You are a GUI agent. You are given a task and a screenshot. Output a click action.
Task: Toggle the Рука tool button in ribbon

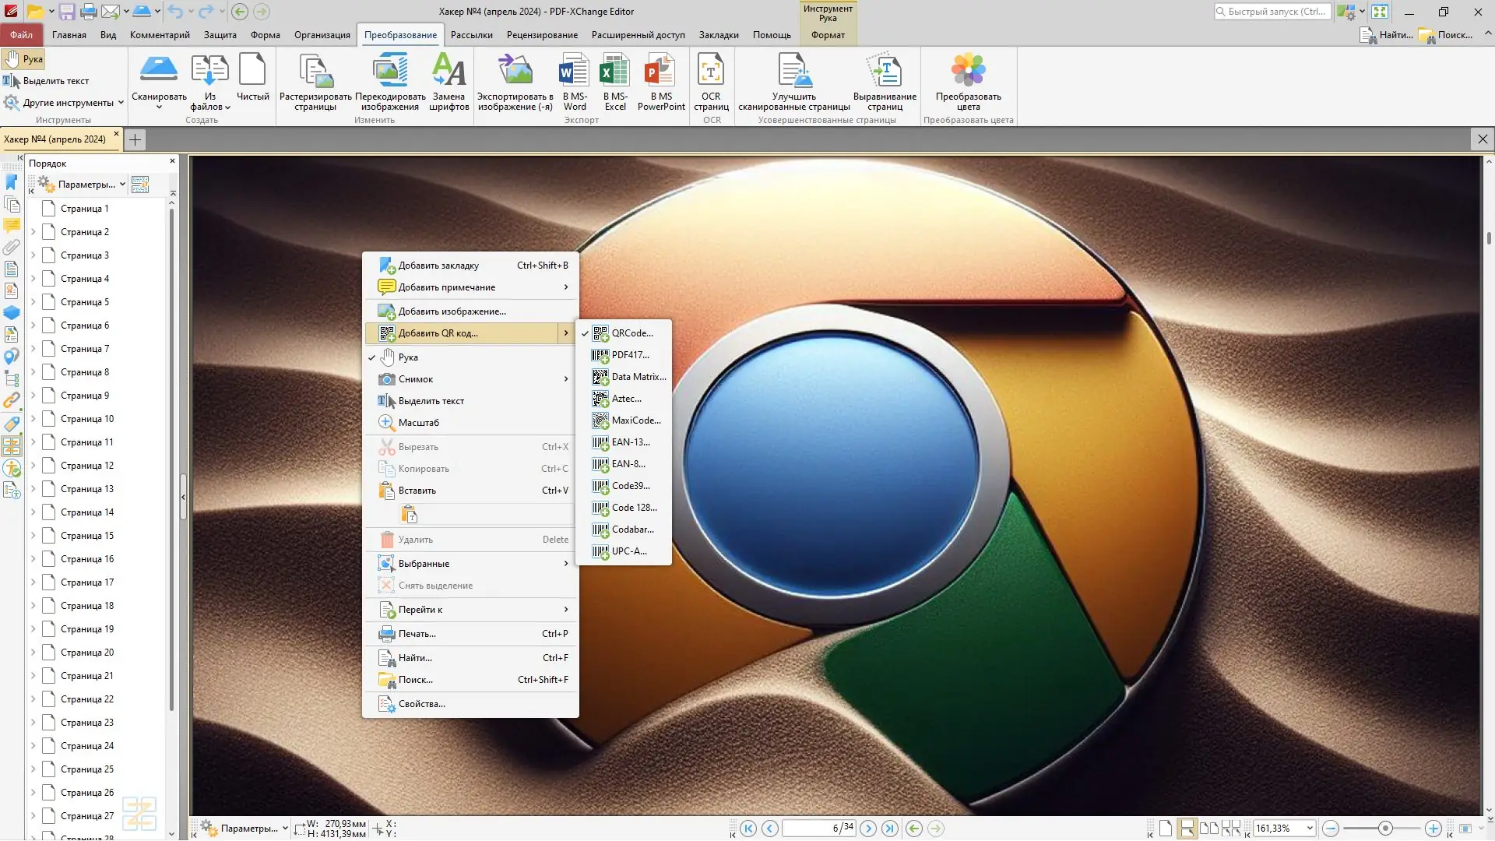pyautogui.click(x=23, y=59)
